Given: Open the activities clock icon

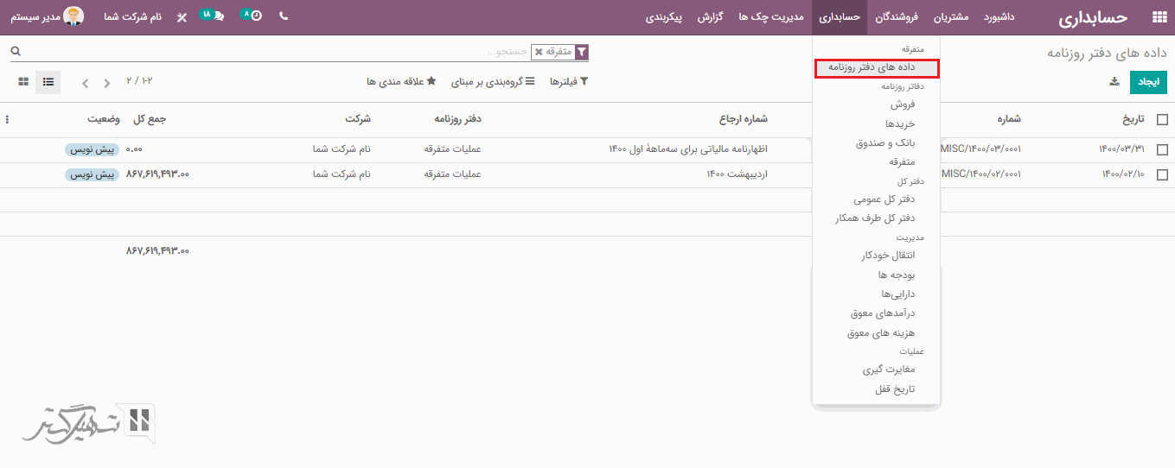Looking at the screenshot, I should [256, 16].
